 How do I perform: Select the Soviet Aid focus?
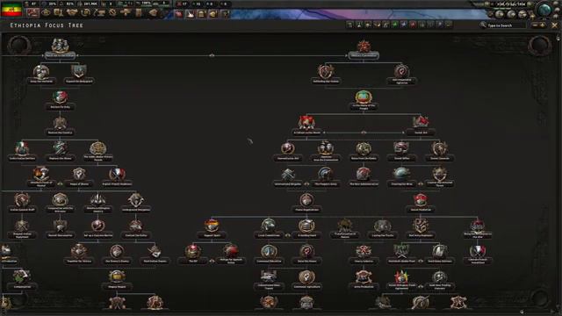[x=421, y=126]
